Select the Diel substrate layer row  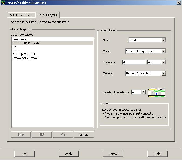tap(52, 47)
